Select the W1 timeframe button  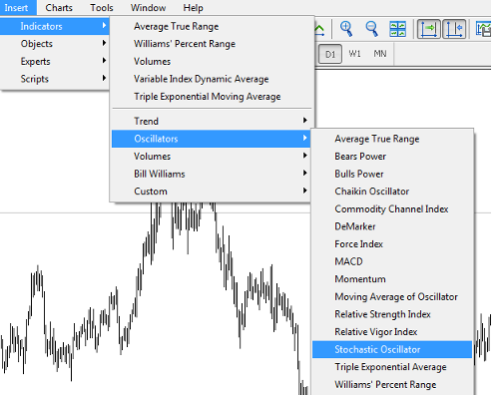point(354,54)
